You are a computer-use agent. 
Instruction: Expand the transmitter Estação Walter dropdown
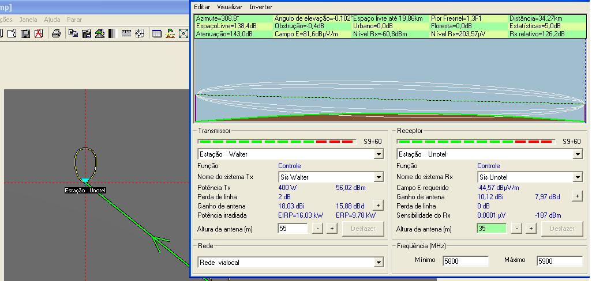click(x=379, y=154)
